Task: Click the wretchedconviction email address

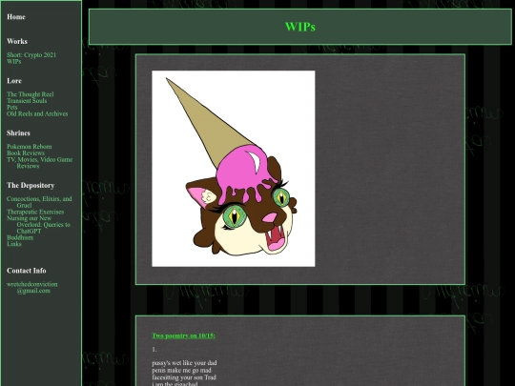Action: click(32, 287)
